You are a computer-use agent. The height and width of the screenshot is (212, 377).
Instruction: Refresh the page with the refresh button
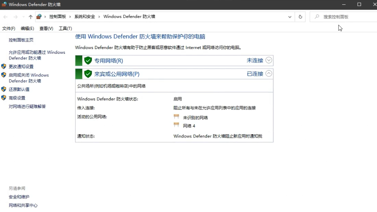pyautogui.click(x=300, y=17)
